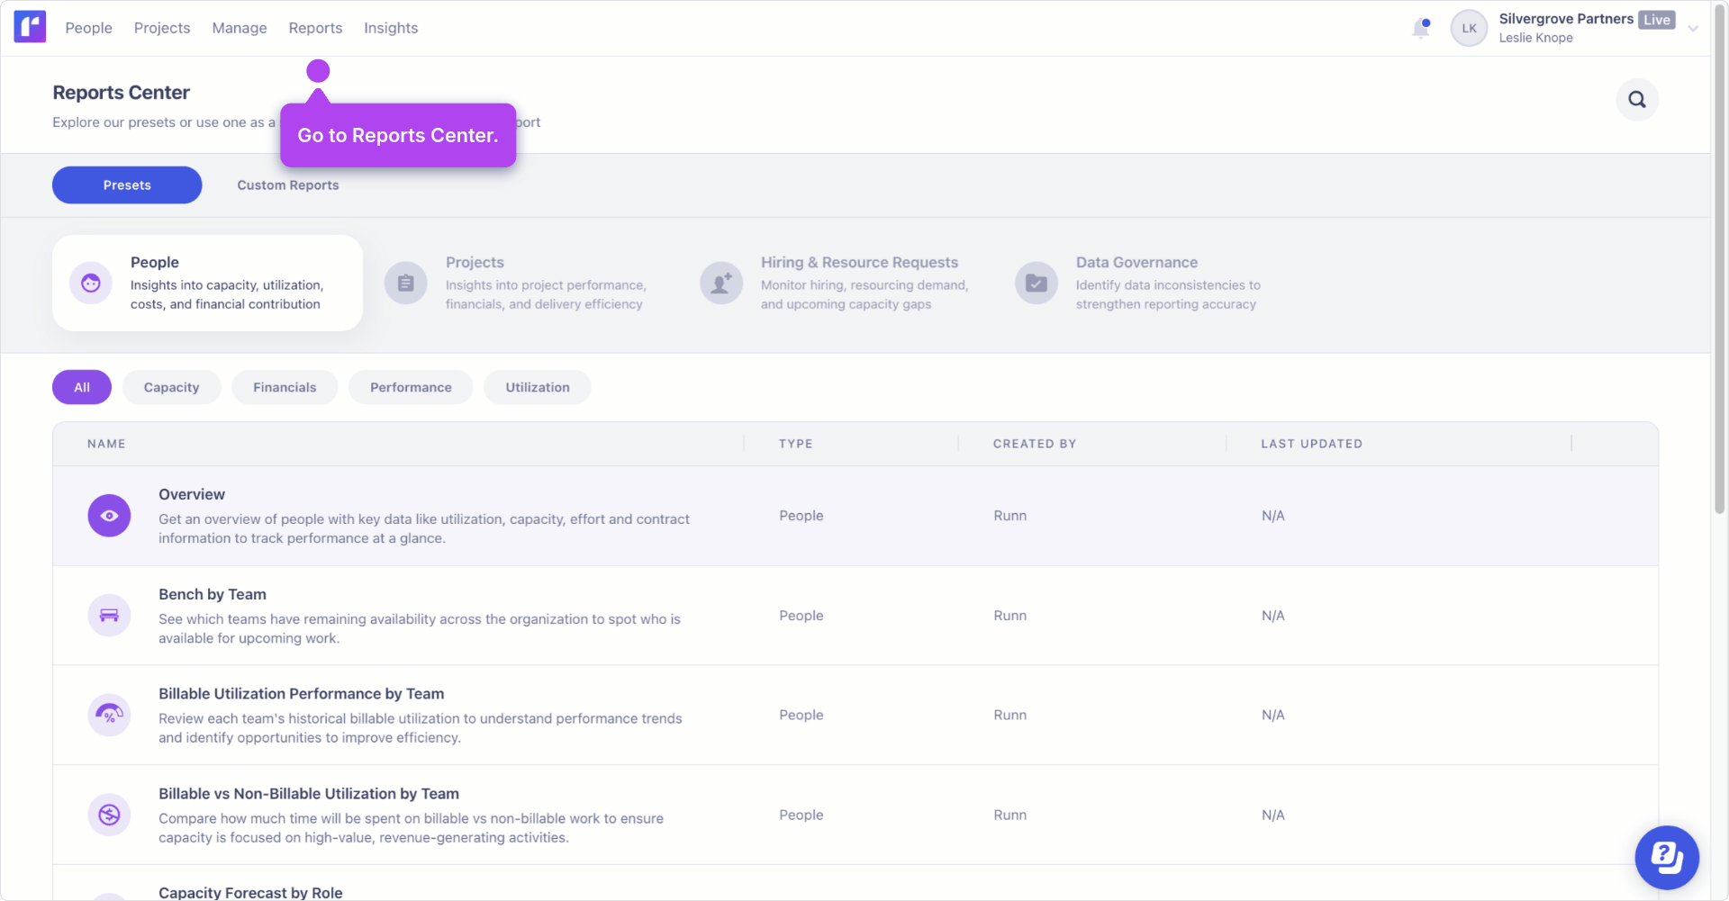Click the Overview eye icon
The width and height of the screenshot is (1729, 901).
click(109, 516)
